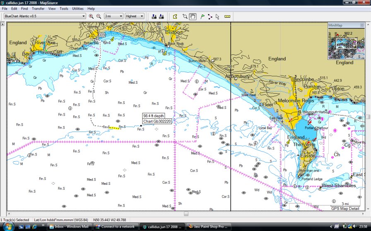Select the Selection arrow tool
Screen dimensions: 371x231
(218, 16)
